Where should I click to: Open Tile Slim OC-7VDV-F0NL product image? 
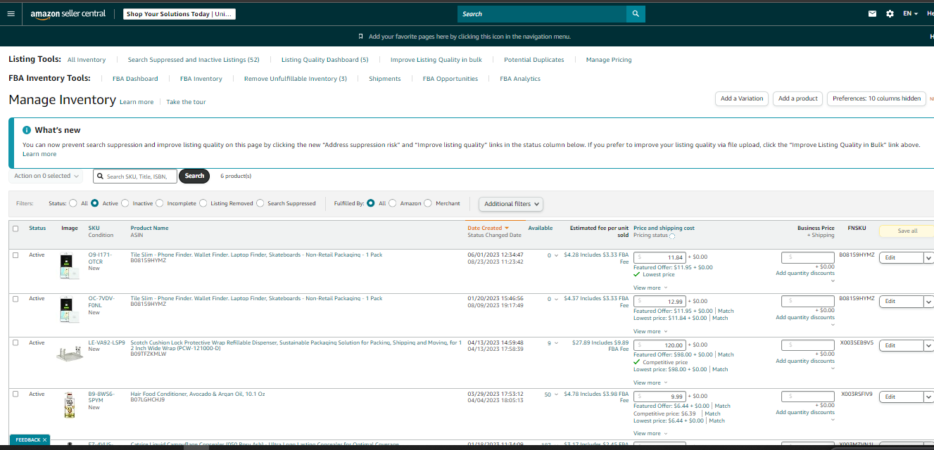pos(69,310)
